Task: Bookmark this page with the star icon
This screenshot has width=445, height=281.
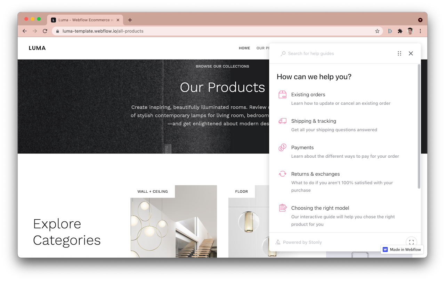Action: point(377,31)
